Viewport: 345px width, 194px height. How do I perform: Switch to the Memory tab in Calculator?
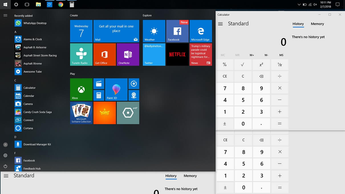coord(317,24)
